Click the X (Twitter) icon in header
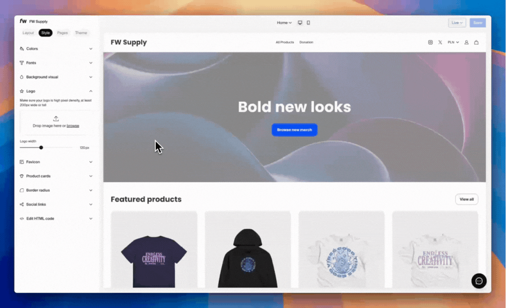 click(x=440, y=42)
